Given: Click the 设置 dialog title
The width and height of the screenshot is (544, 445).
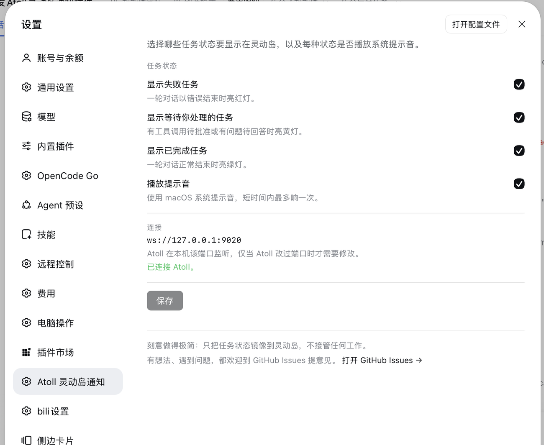Looking at the screenshot, I should [x=32, y=25].
